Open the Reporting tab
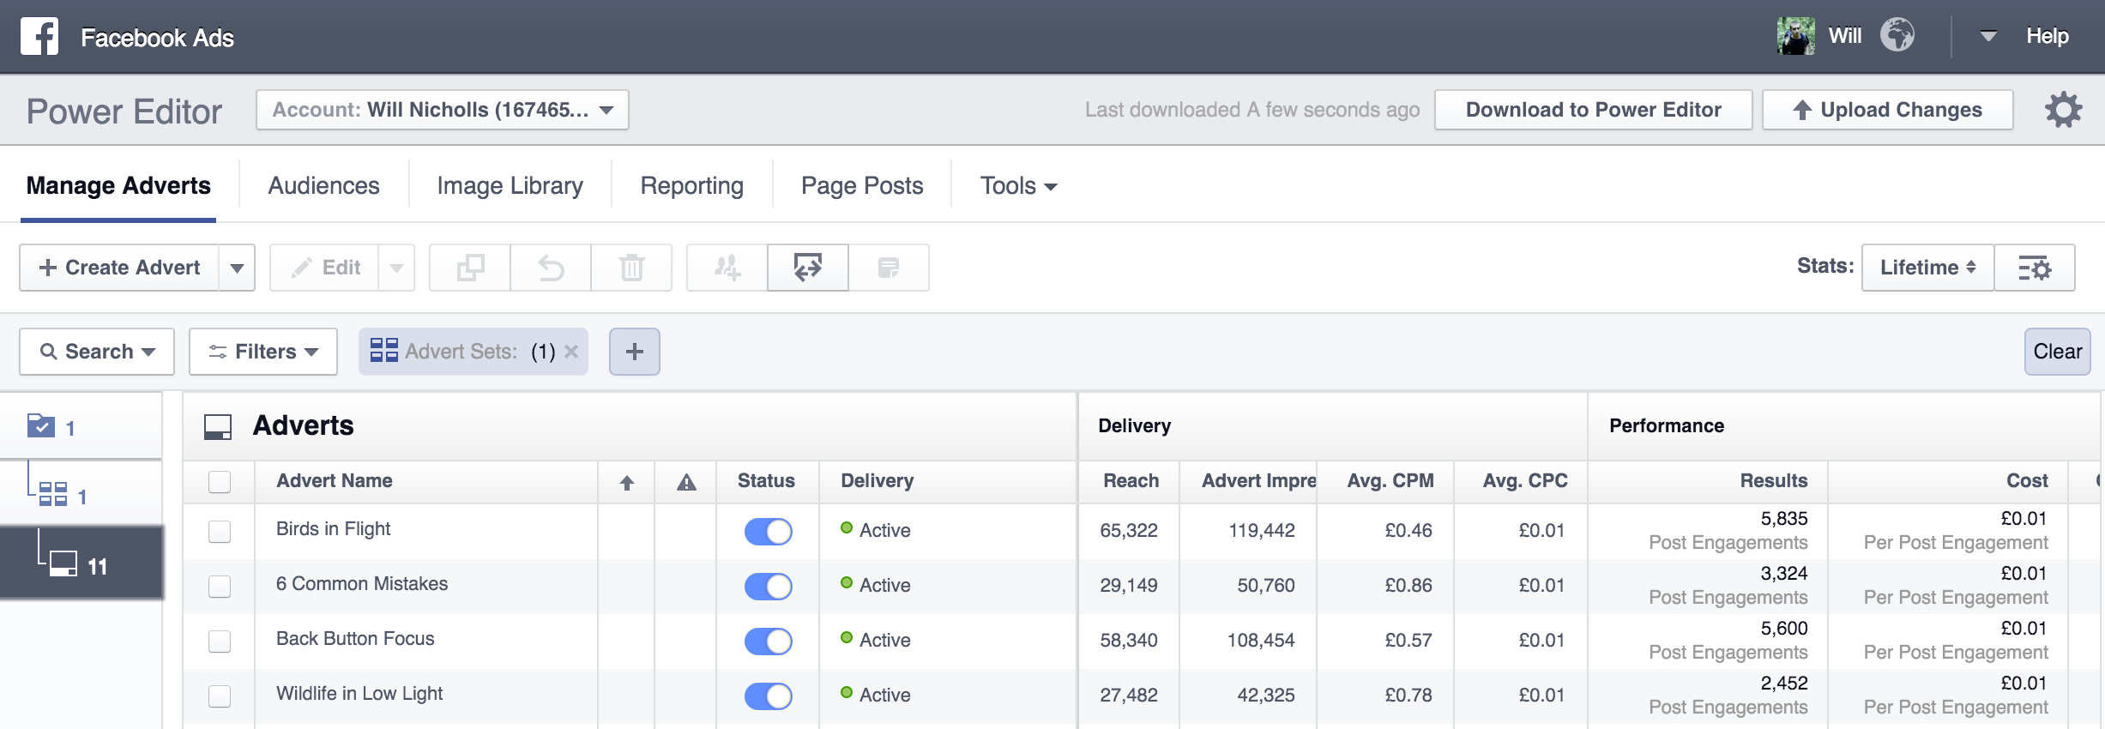This screenshot has width=2105, height=729. [x=691, y=185]
